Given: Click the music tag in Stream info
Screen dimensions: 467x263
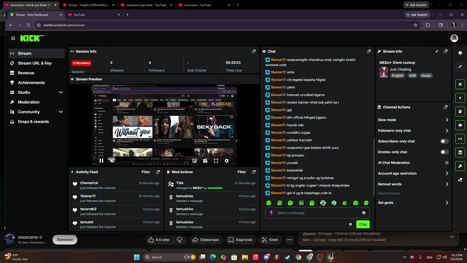Looking at the screenshot, I should tap(426, 76).
